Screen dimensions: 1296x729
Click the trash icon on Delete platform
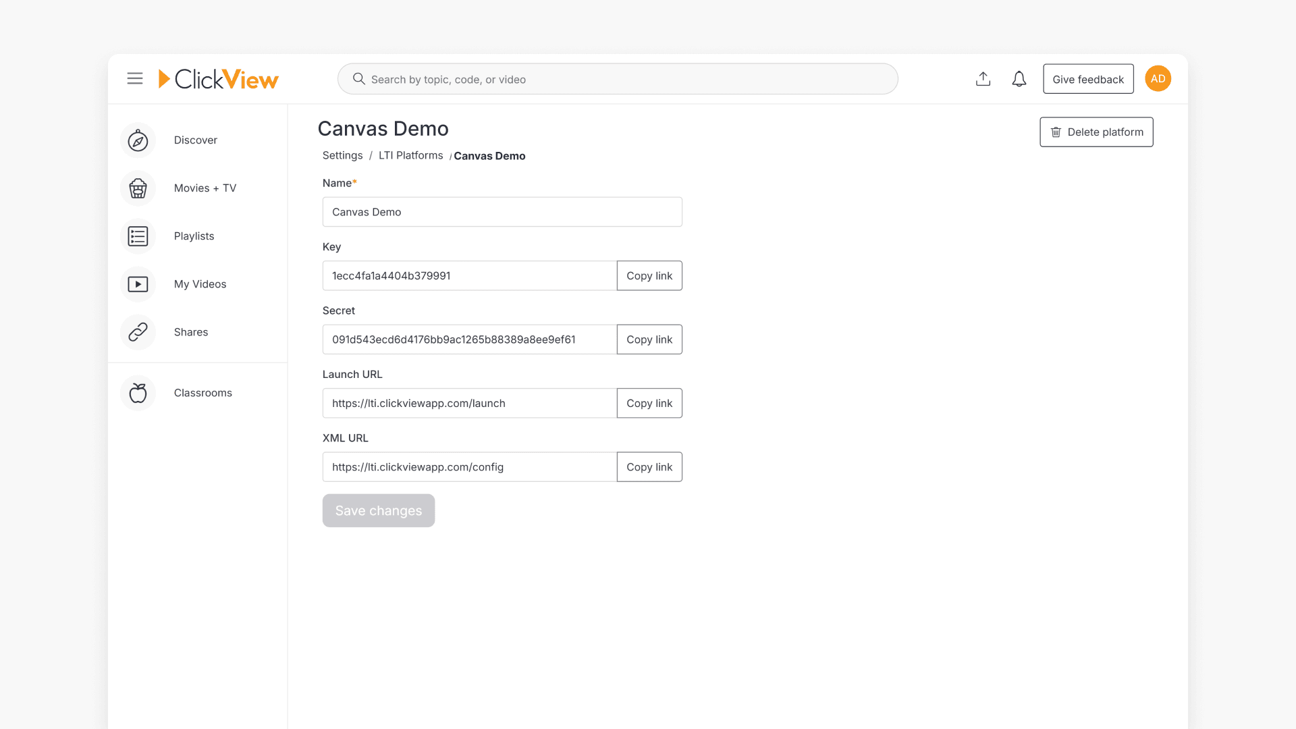[1056, 132]
